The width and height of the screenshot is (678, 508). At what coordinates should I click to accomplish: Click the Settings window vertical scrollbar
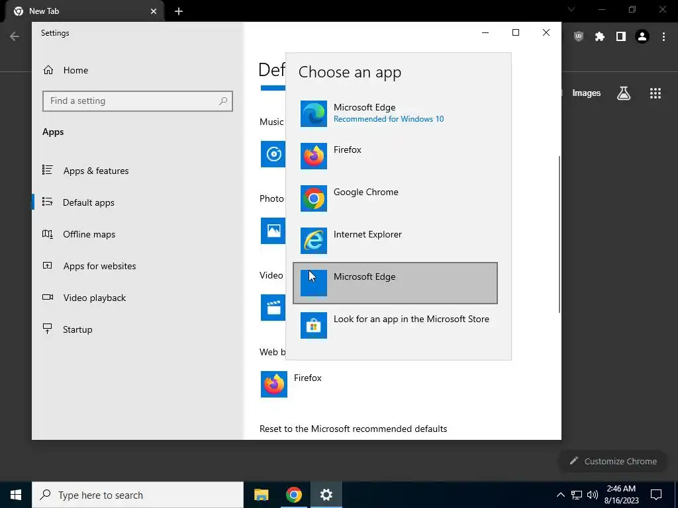[559, 235]
